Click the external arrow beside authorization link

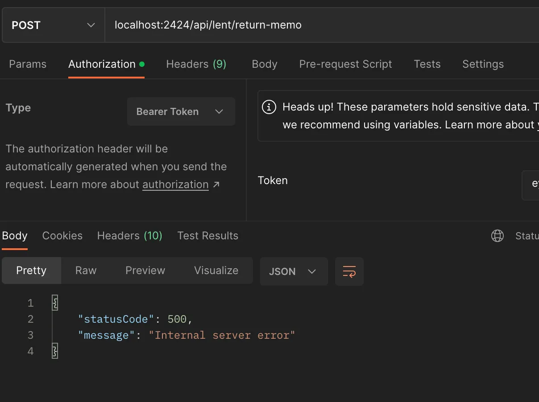pyautogui.click(x=216, y=184)
